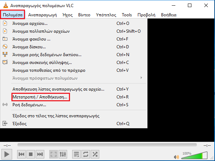Click the multiple files icon beside Άνοιγμα πολλαπλών αρχείων
This screenshot has width=215, height=161.
coord(5,31)
